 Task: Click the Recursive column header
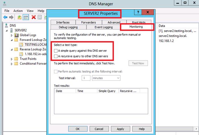tap(129, 91)
